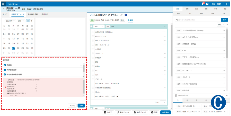Click the 登録 button
Viewport: 231px width, 116px height.
point(81,105)
